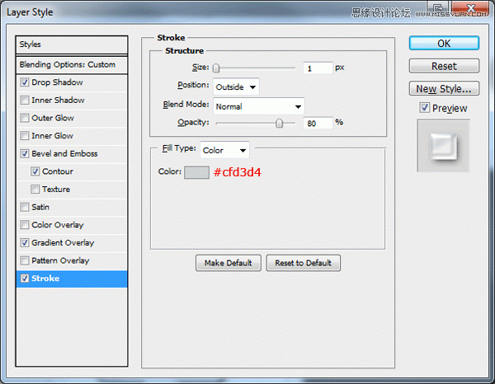Screen dimensions: 495x384
Task: Select the Contour label
Action: pos(58,171)
